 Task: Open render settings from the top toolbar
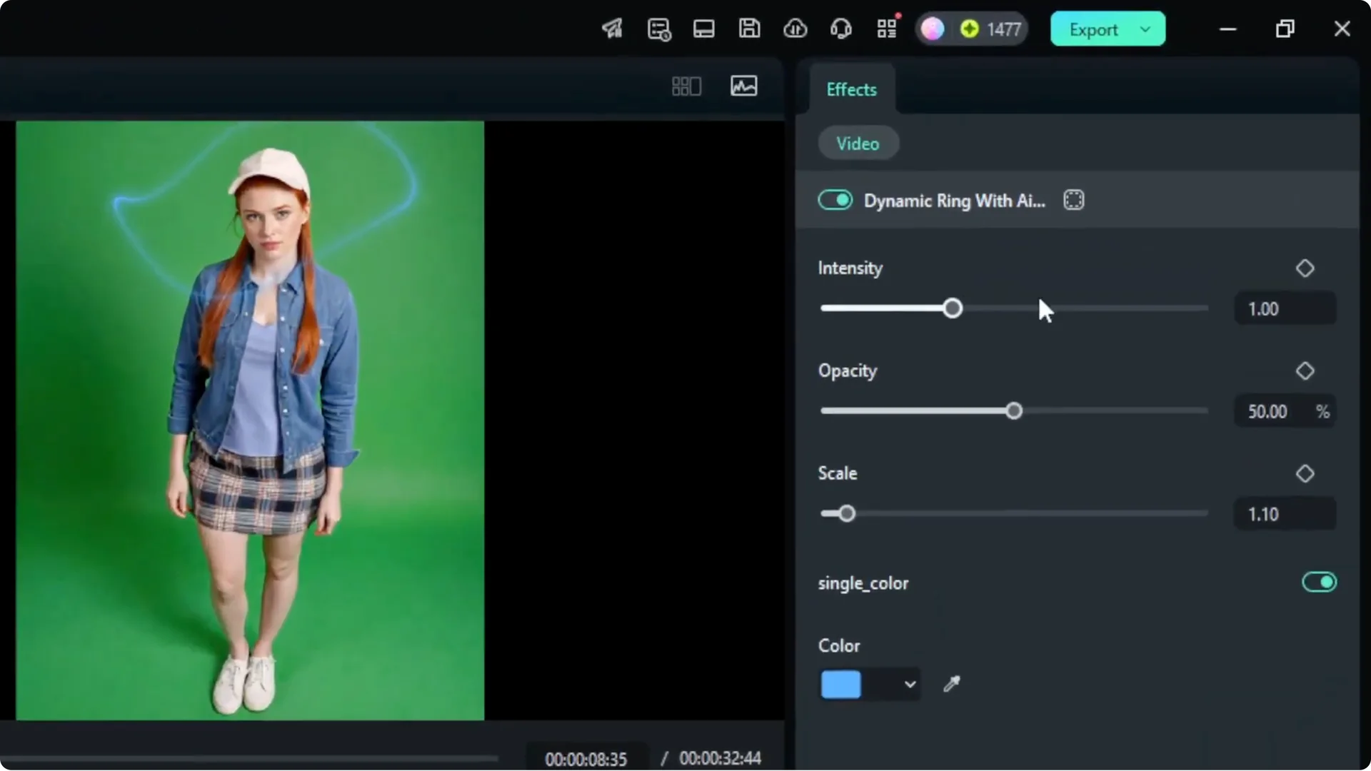[x=658, y=29]
